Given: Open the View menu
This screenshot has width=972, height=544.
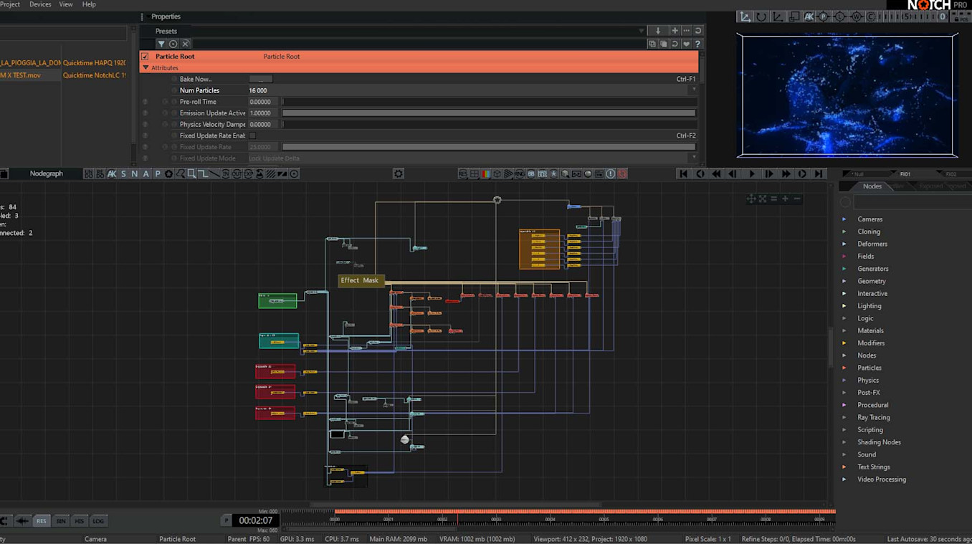Looking at the screenshot, I should pyautogui.click(x=65, y=4).
